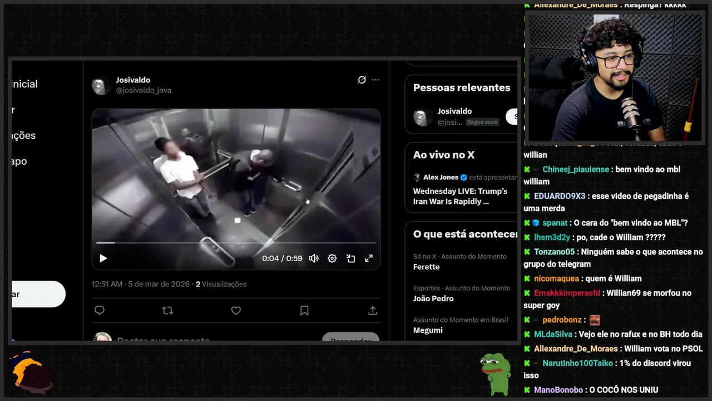Viewport: 712px width, 401px height.
Task: Click the white post button in sidebar
Action: (38, 294)
